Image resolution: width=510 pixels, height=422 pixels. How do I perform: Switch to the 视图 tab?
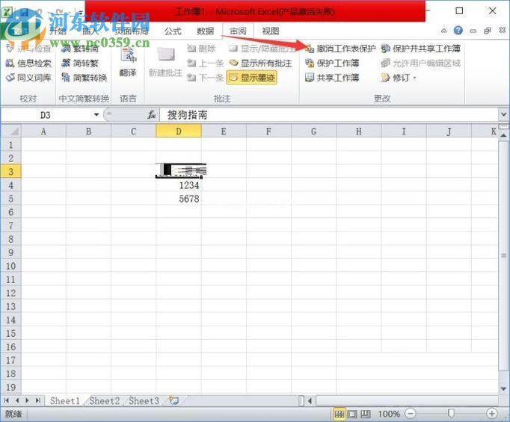(271, 31)
